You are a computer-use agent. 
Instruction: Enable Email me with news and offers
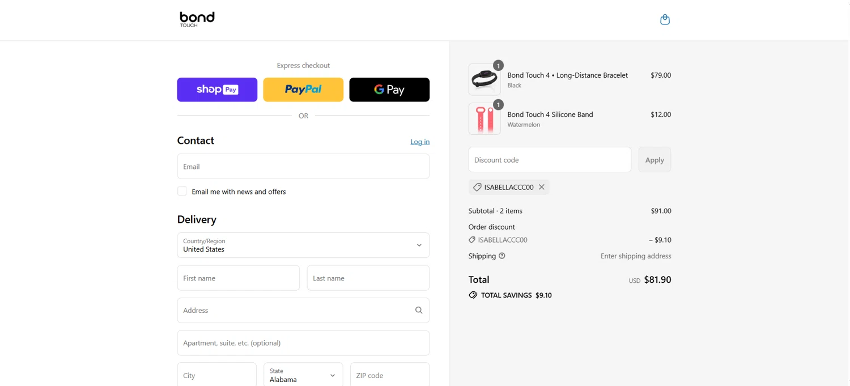(x=182, y=191)
